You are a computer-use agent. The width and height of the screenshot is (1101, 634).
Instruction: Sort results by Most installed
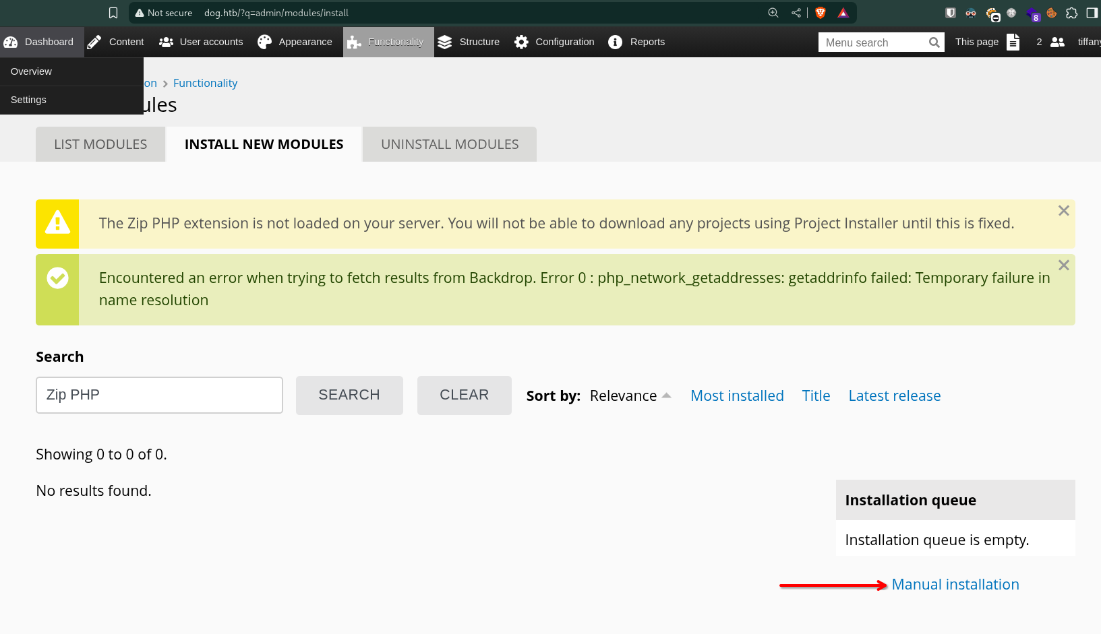[737, 396]
